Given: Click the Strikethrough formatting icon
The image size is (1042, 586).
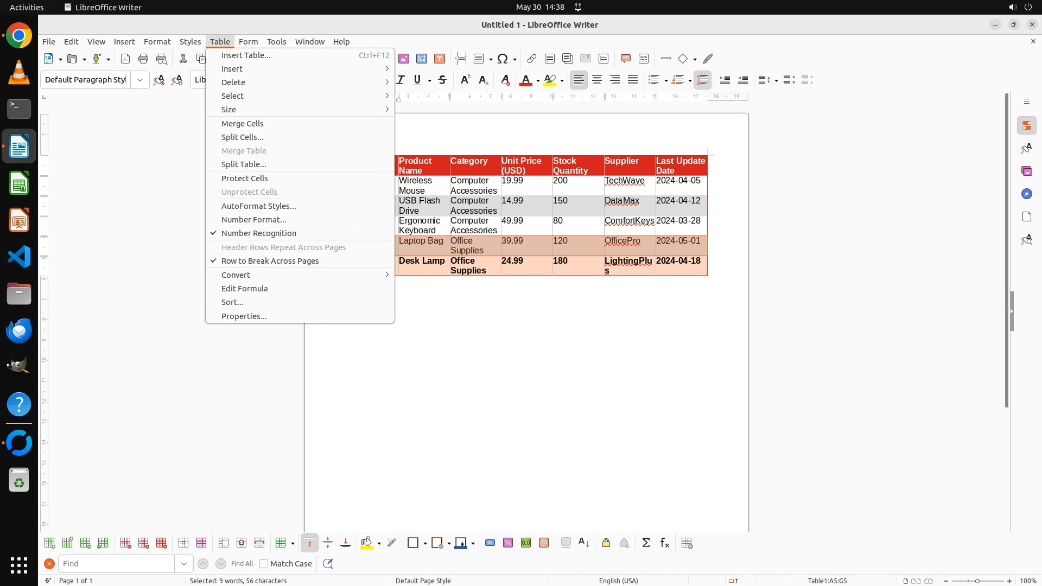Looking at the screenshot, I should click(442, 80).
